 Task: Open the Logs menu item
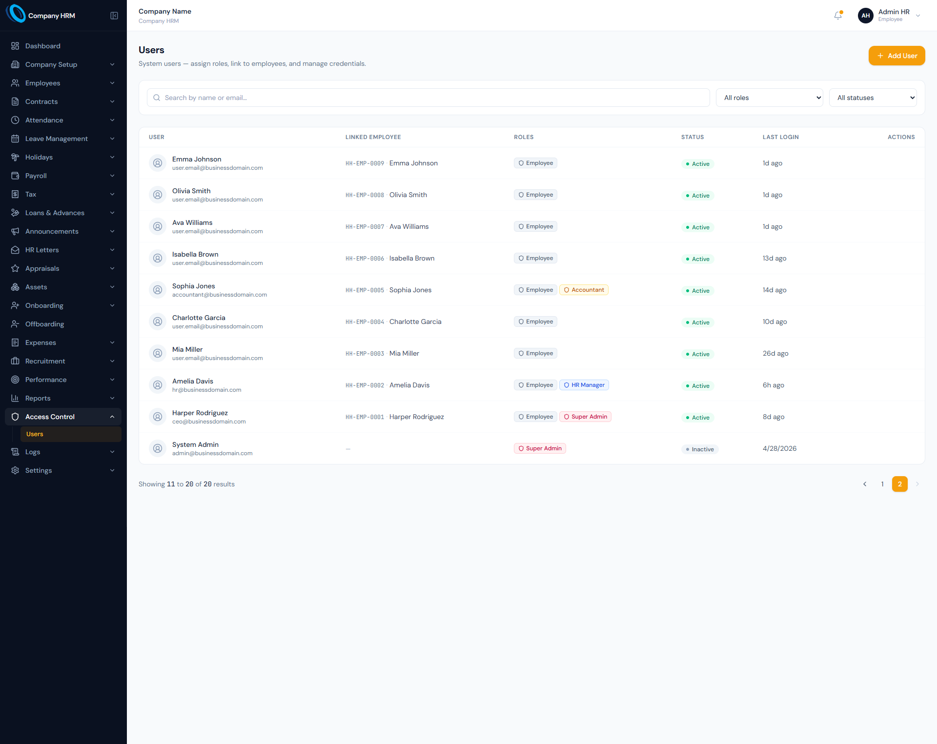[x=63, y=452]
